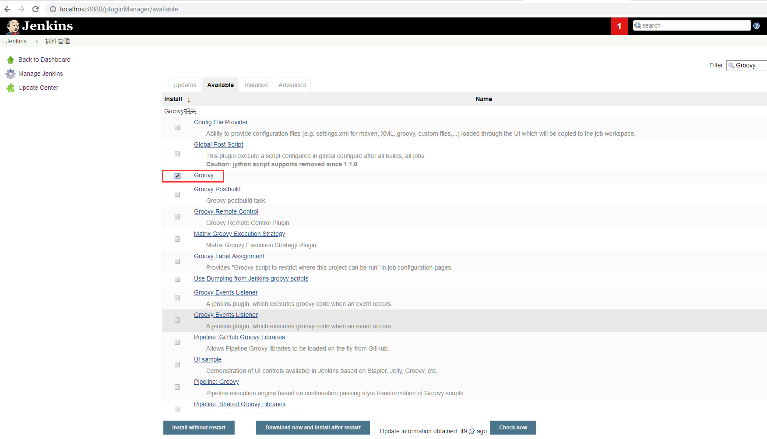Open the plugin link labeled only Groovy

[x=204, y=175]
